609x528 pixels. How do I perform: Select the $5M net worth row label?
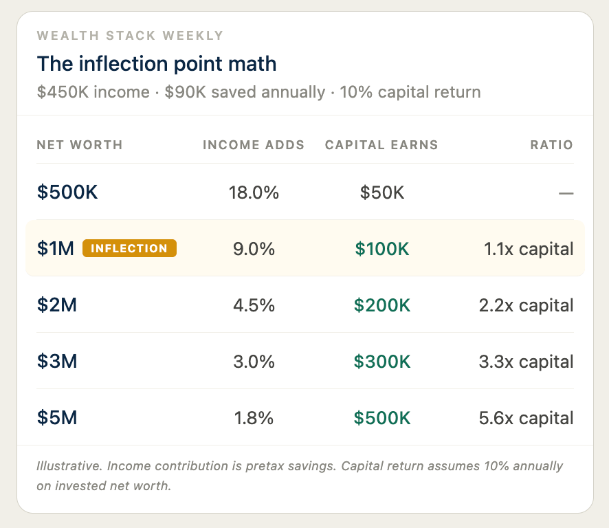pyautogui.click(x=57, y=418)
